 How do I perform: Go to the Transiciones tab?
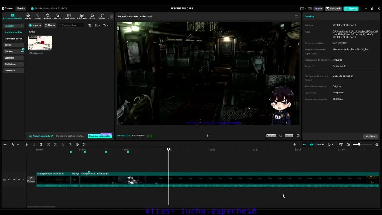point(69,16)
